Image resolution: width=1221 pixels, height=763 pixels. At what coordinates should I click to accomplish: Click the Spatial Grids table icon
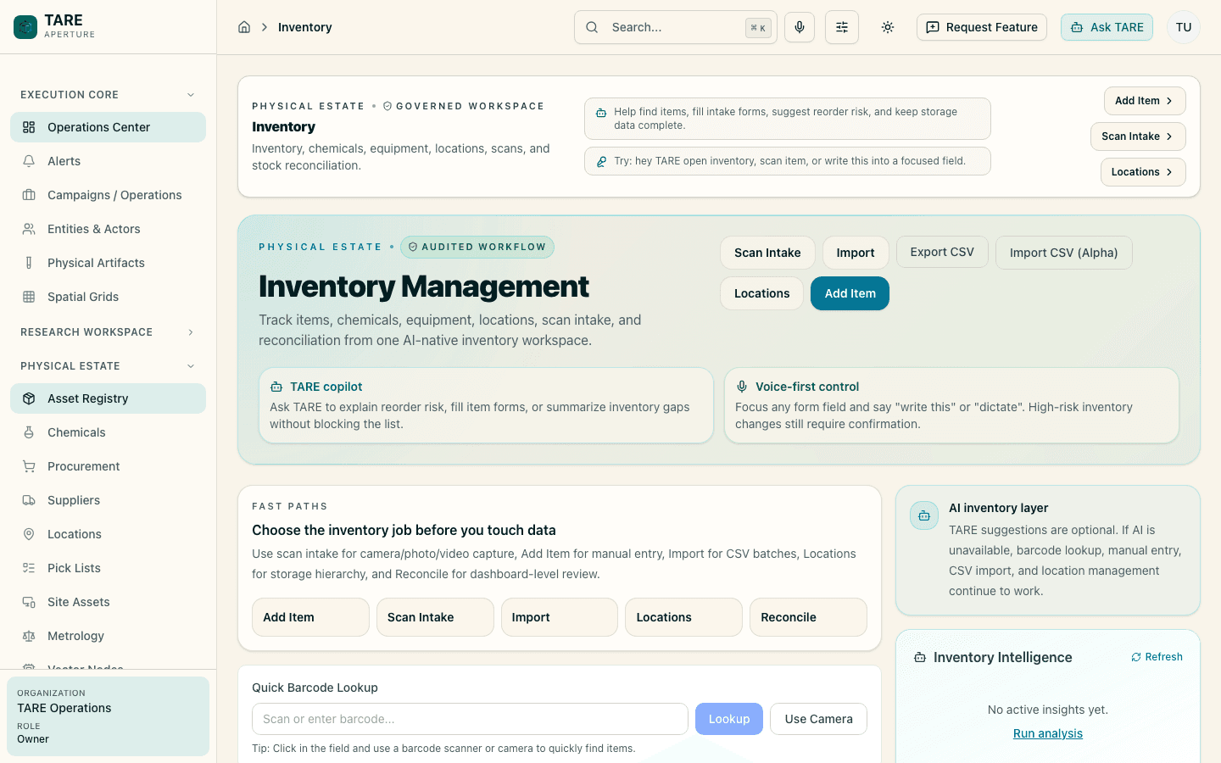29,297
